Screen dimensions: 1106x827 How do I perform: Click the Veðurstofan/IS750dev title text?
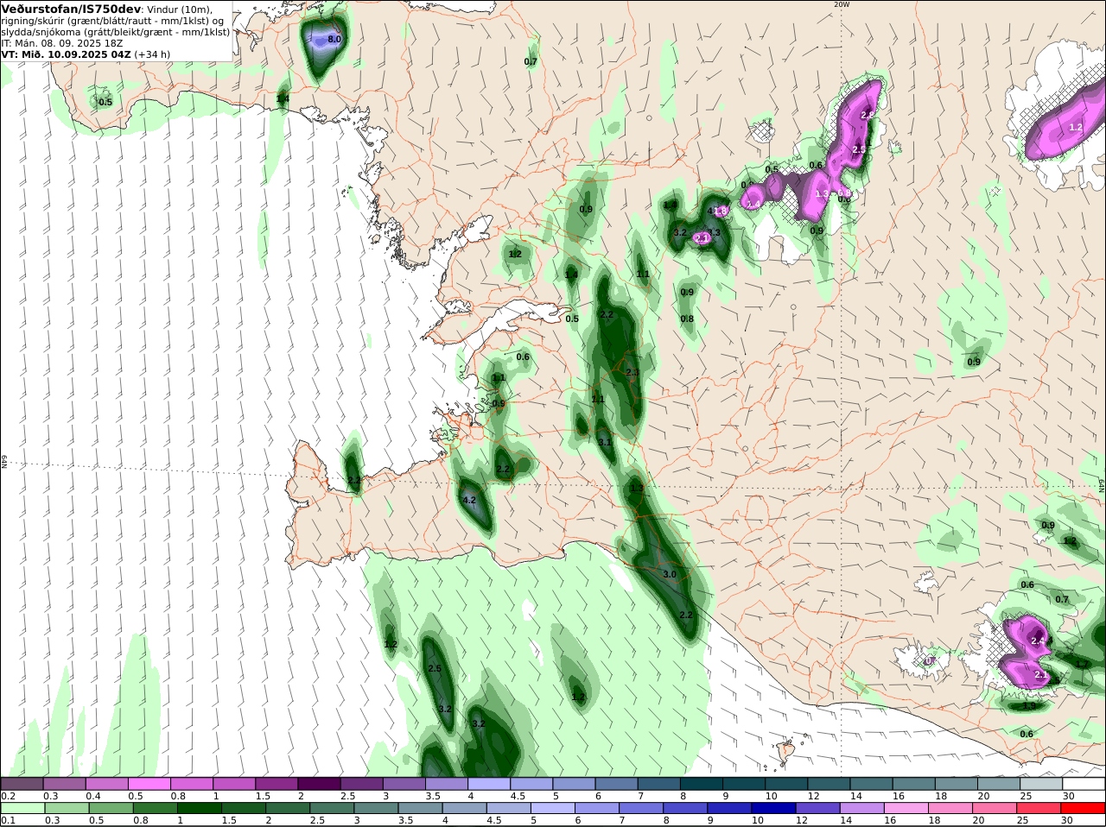71,9
